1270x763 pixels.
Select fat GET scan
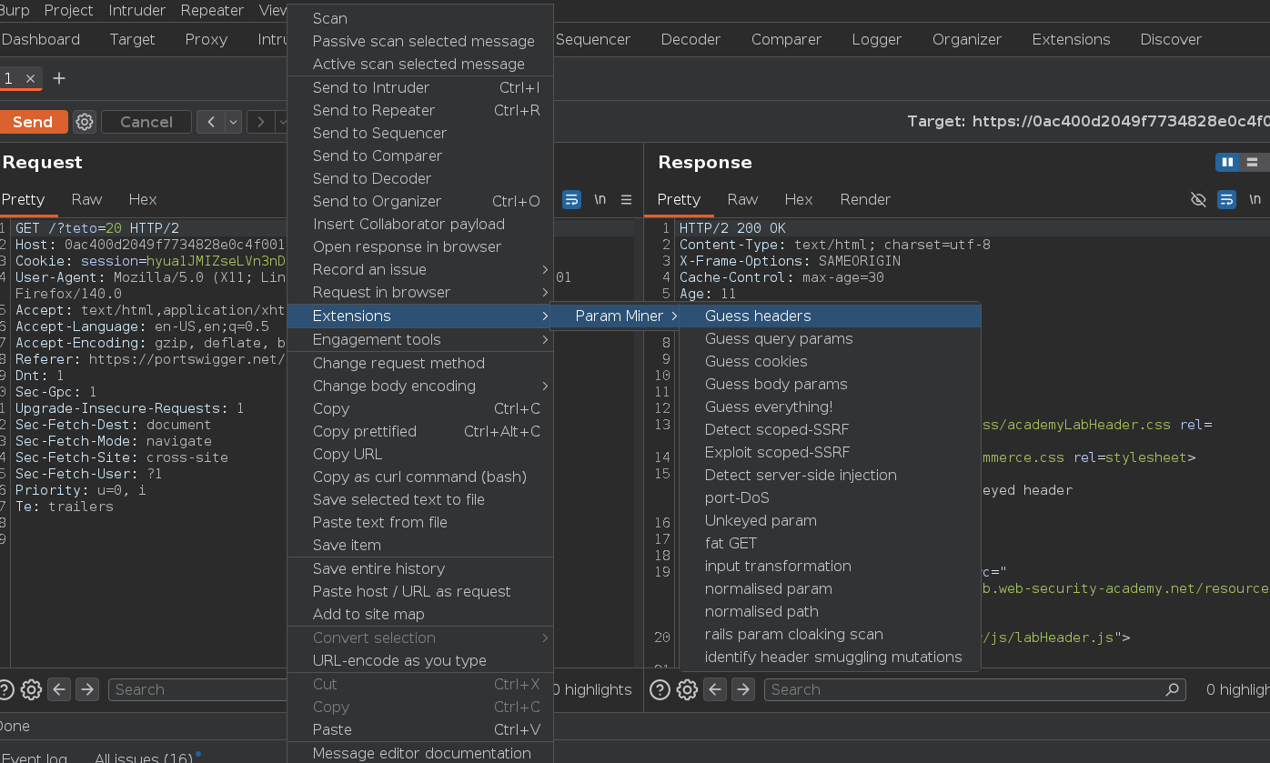[830, 543]
